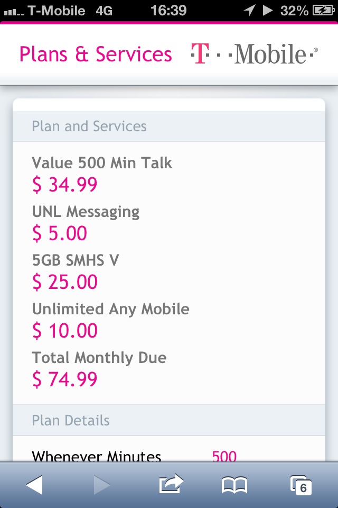
Task: Tap the play indicator in status bar
Action: coord(267,11)
